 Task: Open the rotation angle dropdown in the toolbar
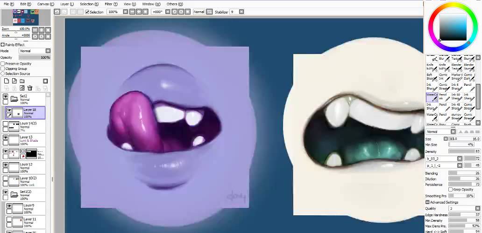coord(168,12)
